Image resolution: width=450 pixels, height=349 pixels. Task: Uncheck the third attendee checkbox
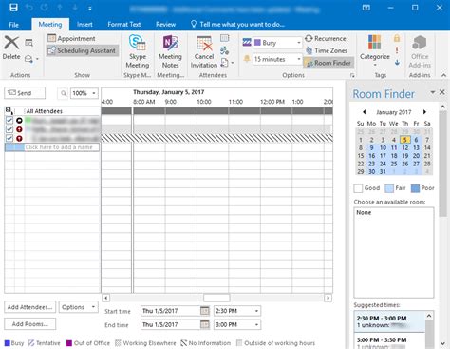tap(9, 138)
